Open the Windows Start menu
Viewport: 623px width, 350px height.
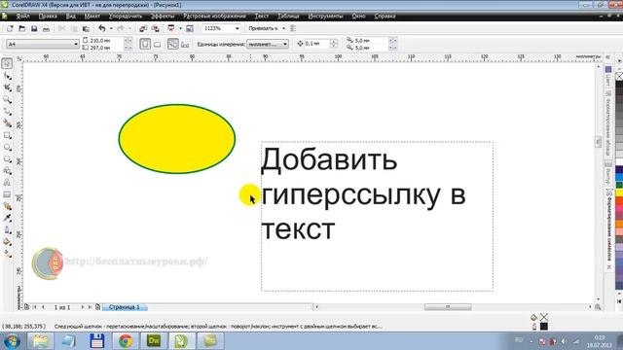(12, 341)
